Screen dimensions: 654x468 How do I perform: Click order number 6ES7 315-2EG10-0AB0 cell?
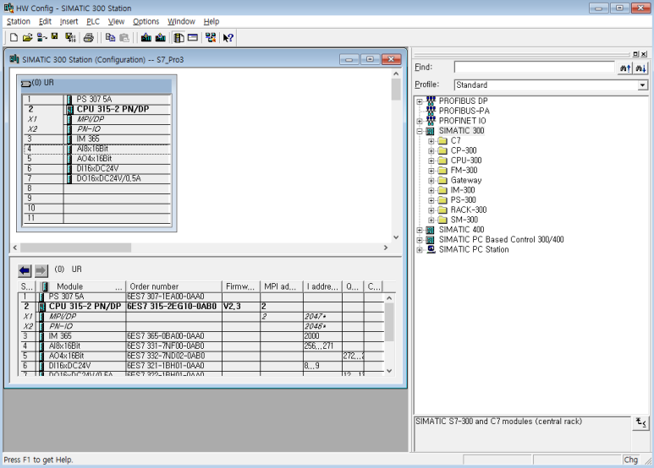pyautogui.click(x=172, y=307)
